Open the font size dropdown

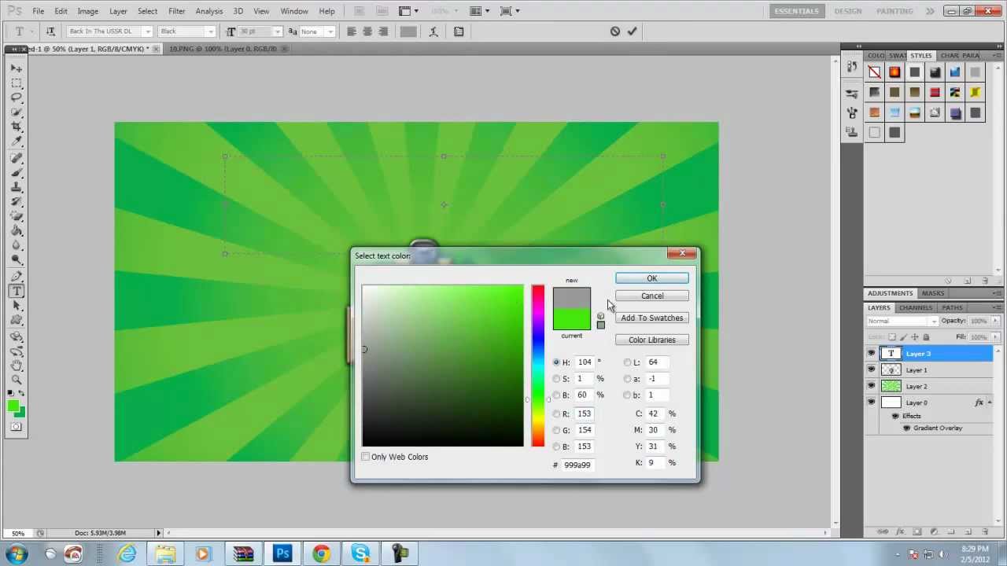pyautogui.click(x=277, y=31)
